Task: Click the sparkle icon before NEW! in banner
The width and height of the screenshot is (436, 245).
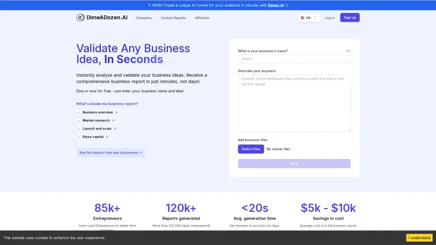Action: pos(149,5)
